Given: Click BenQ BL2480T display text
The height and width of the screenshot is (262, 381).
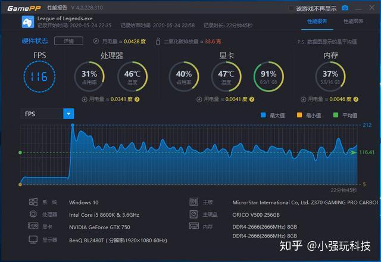Looking at the screenshot, I should point(118,241).
